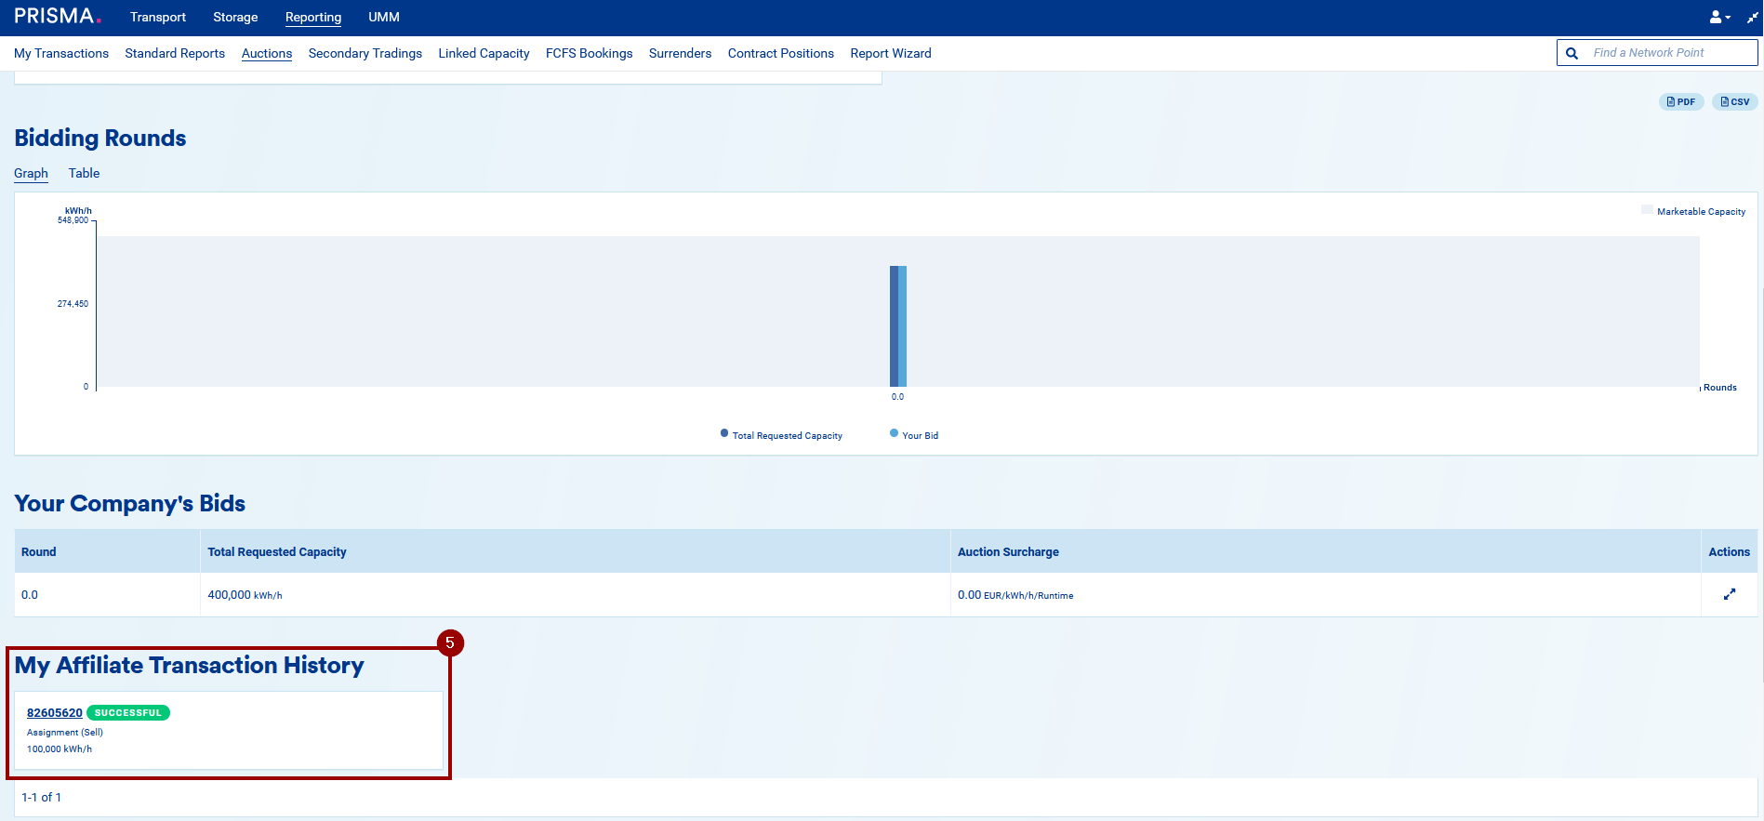The image size is (1764, 821).
Task: Click the search magnifier icon
Action: point(1572,53)
